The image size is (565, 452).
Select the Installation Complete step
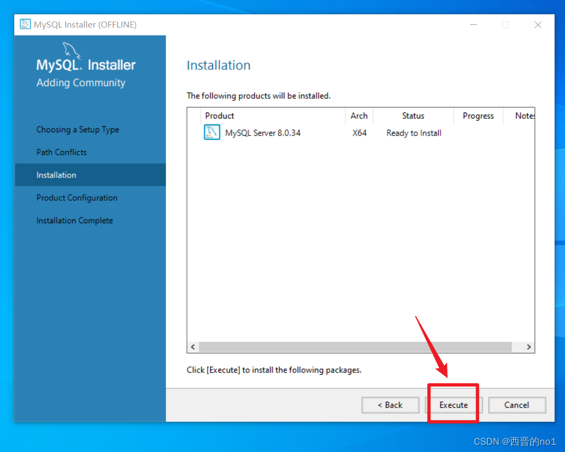click(74, 220)
